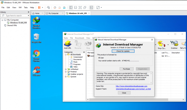Open power options dropdown beside pause icon
Viewport: 187px width, 110px height.
click(x=42, y=7)
